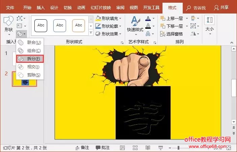The image size is (237, 152).
Task: Go to previous slide button
Action: (234, 128)
